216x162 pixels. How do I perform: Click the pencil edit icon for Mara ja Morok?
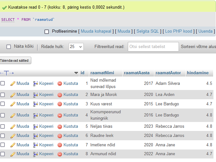13,95
